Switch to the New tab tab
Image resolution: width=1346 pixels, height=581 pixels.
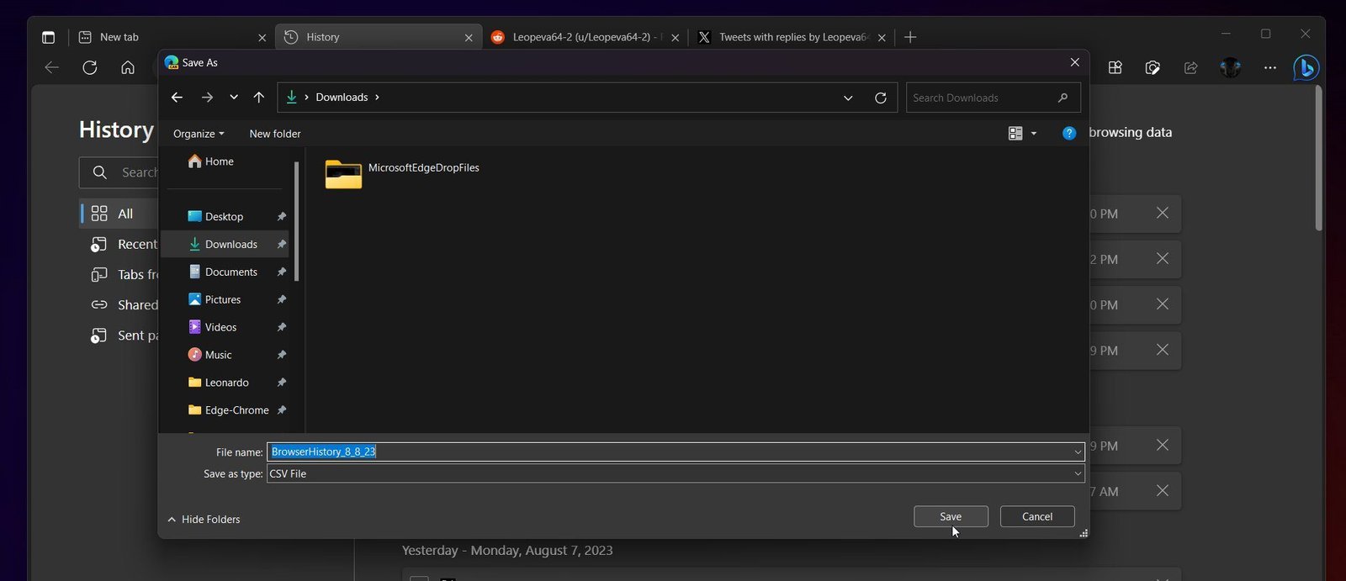pos(172,37)
